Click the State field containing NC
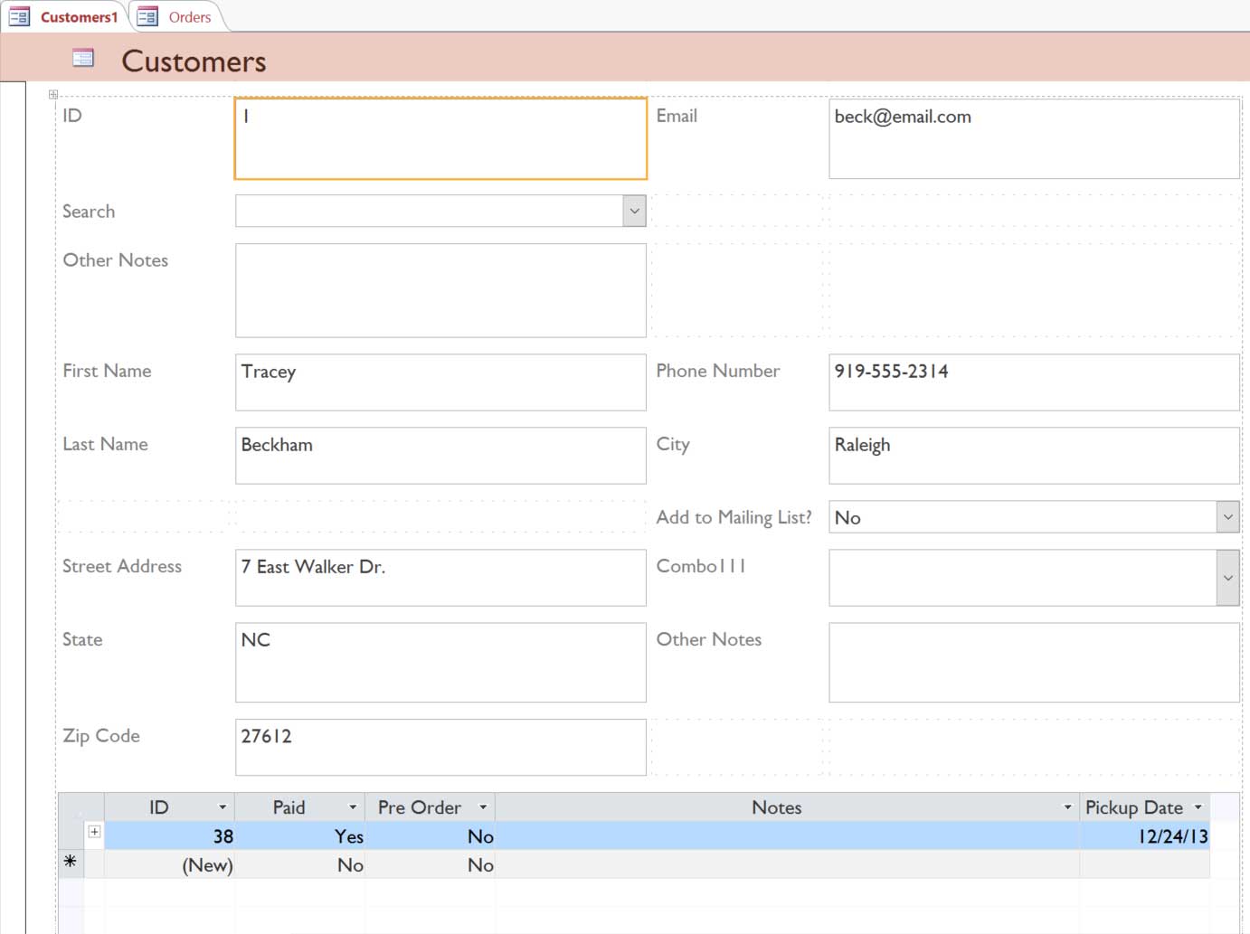 [440, 662]
